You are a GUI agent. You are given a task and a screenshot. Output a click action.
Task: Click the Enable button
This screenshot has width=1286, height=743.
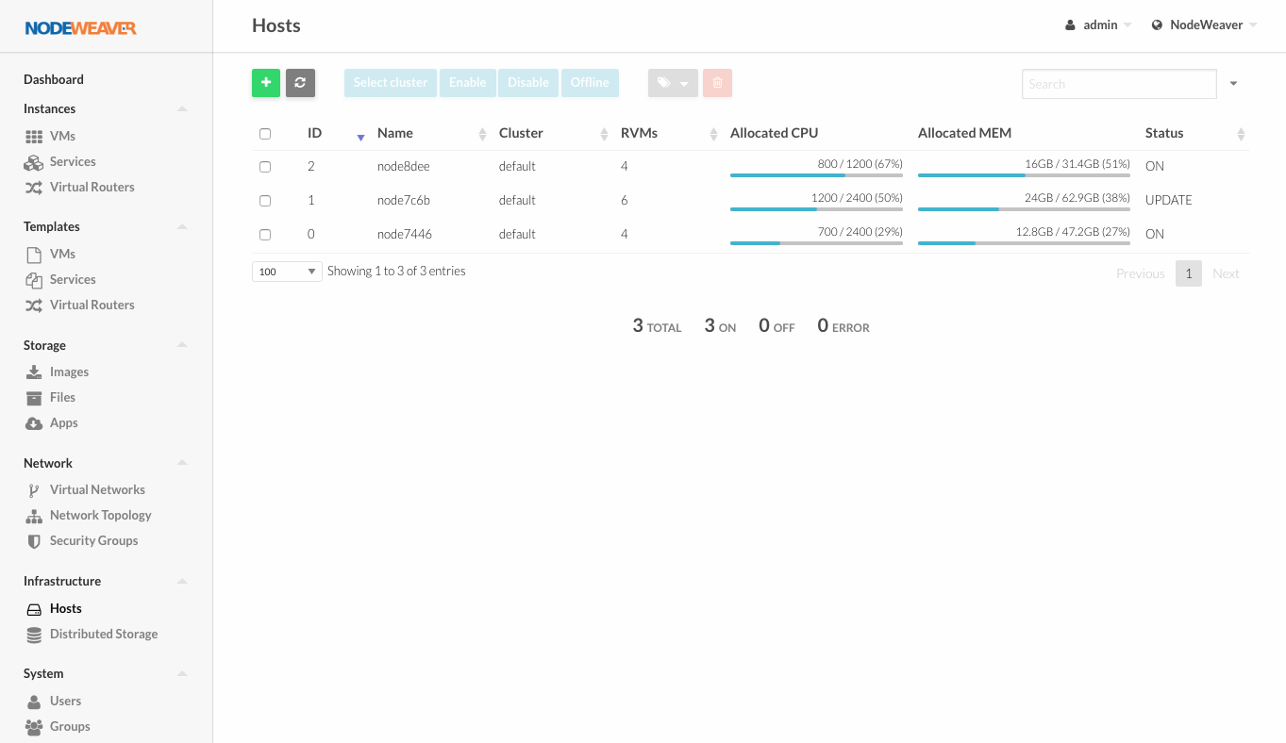tap(468, 83)
